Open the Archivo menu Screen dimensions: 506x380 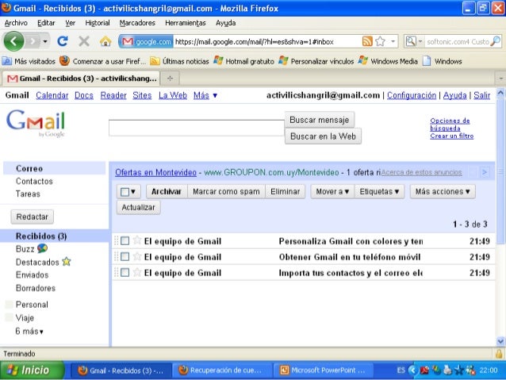pos(16,23)
